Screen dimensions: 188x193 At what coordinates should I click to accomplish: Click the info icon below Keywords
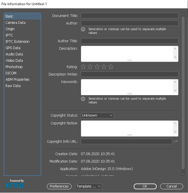coord(83,99)
